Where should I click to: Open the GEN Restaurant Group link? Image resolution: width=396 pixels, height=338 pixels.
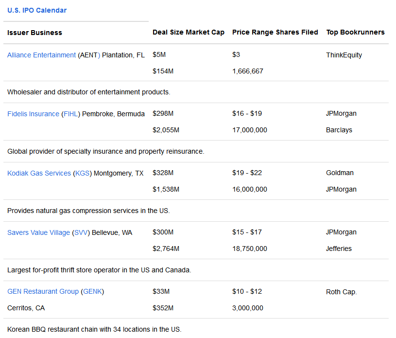(43, 291)
